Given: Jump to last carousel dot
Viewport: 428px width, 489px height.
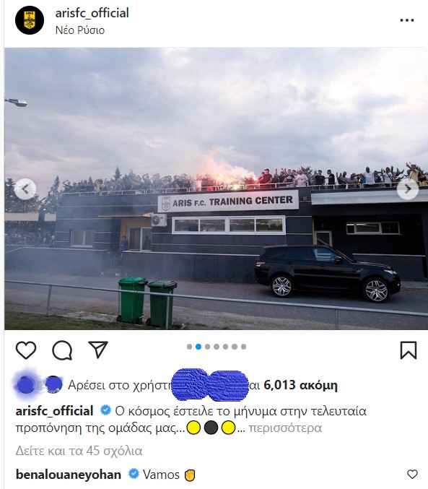Looking at the screenshot, I should (x=243, y=347).
